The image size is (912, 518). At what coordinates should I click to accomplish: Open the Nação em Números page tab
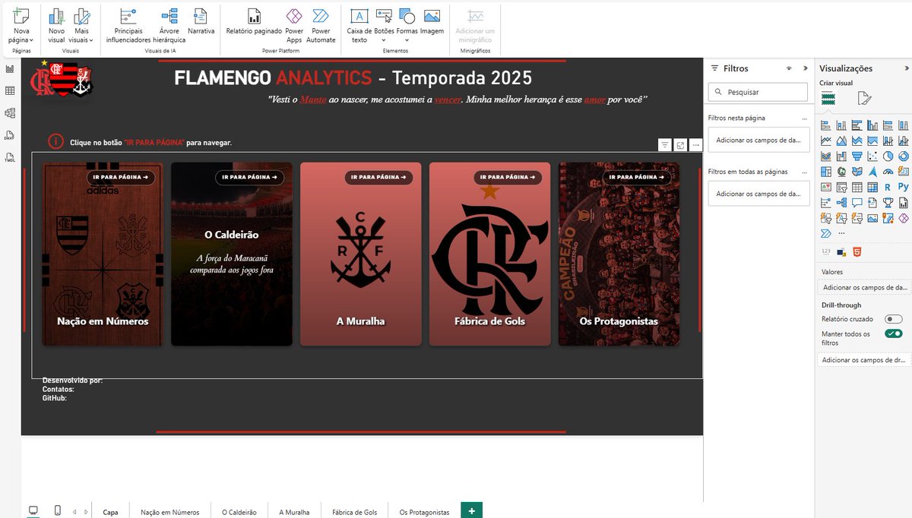coord(170,512)
